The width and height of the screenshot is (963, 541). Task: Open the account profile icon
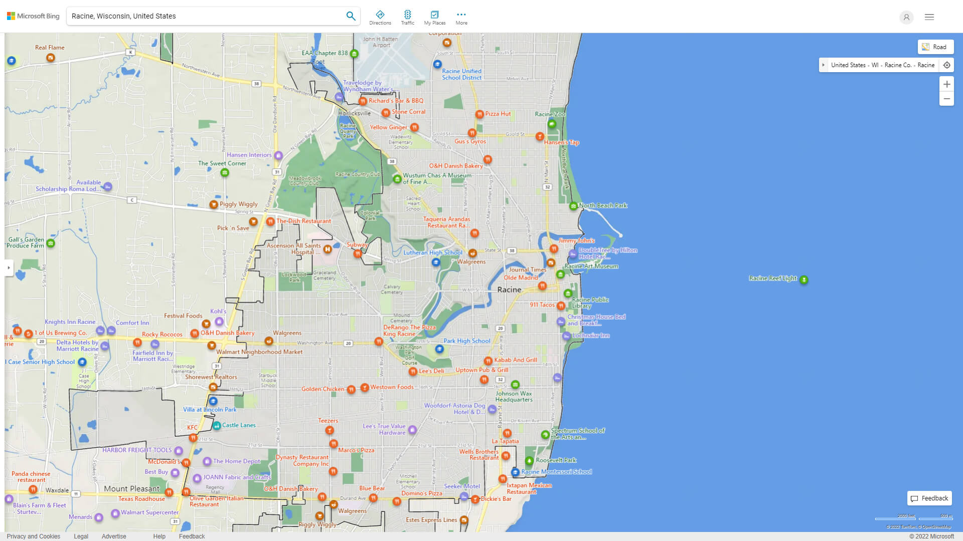pyautogui.click(x=906, y=17)
